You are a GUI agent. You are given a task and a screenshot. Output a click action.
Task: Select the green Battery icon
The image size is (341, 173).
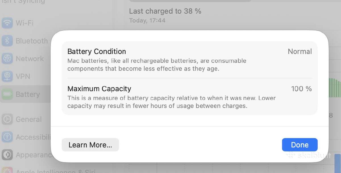(7, 94)
